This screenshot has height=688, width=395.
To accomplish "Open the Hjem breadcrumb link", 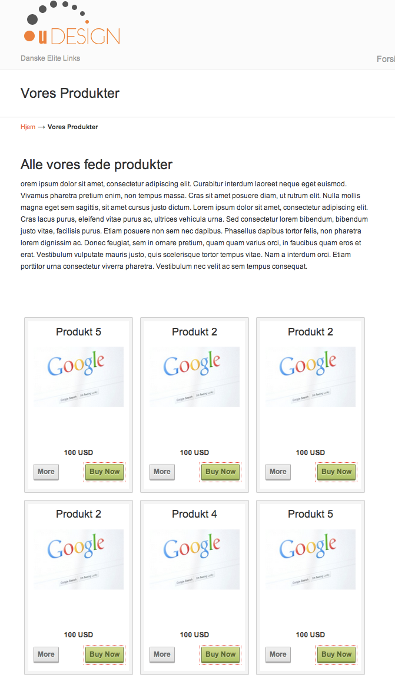I will coord(28,127).
